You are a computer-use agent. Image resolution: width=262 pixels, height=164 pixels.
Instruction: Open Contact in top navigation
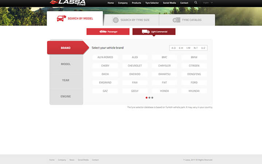click(184, 3)
